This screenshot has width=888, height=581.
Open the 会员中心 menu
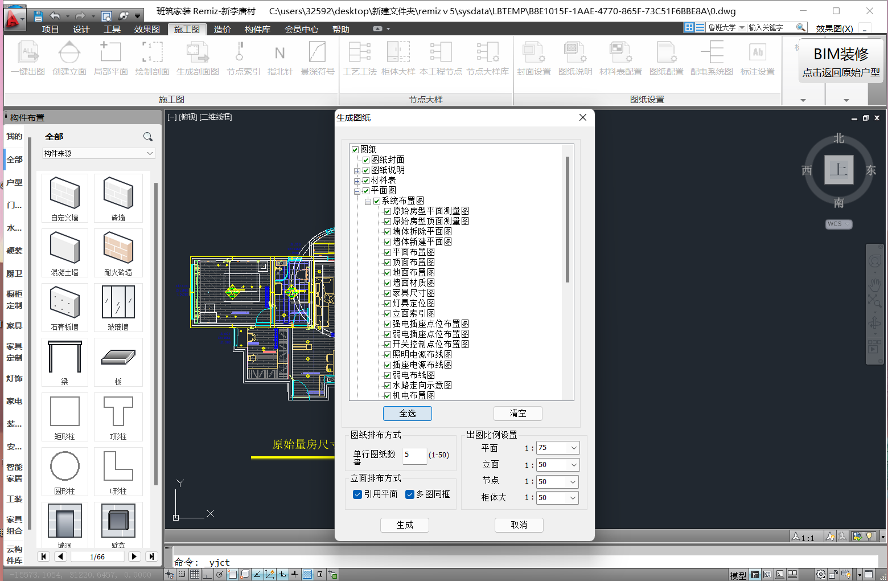point(301,29)
